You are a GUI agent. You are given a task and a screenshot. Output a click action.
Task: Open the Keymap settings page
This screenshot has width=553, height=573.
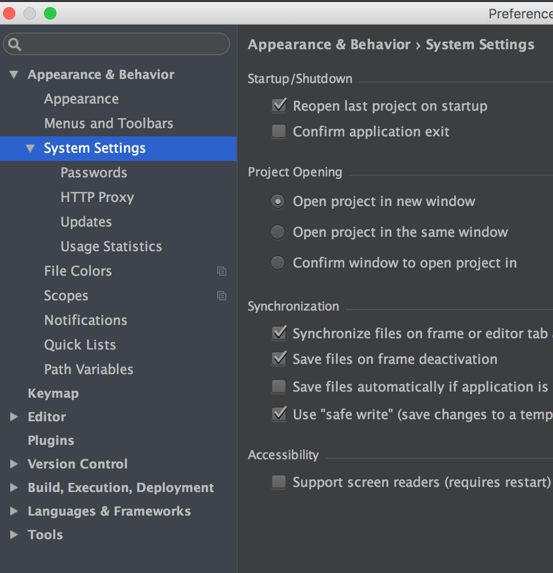click(53, 394)
